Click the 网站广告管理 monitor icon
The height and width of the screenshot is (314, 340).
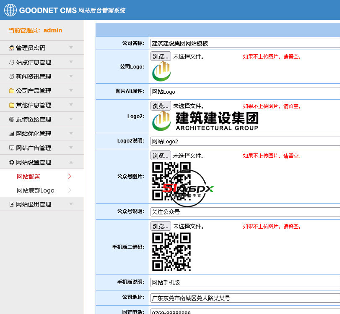(12, 148)
